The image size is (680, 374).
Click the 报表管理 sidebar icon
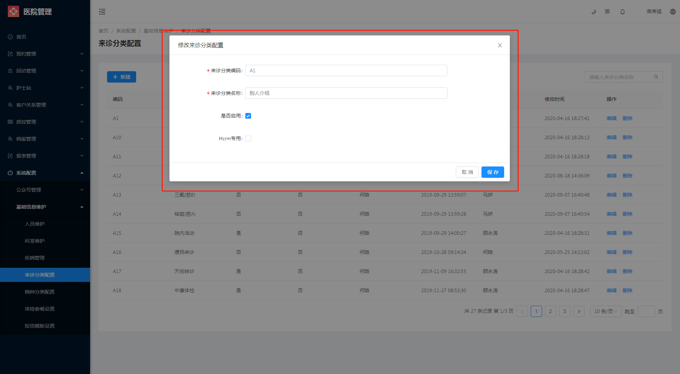[10, 156]
